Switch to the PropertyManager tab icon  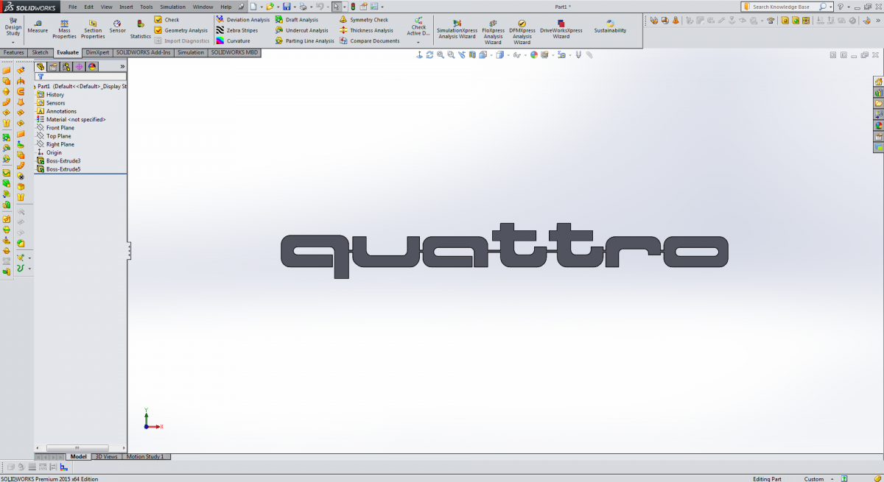pyautogui.click(x=53, y=66)
